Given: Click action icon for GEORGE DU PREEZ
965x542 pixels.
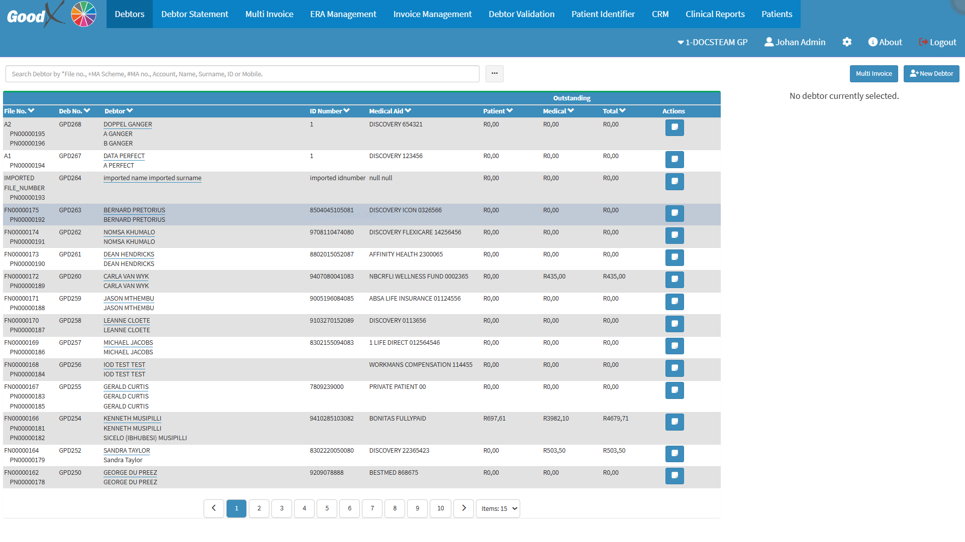Looking at the screenshot, I should tap(674, 476).
